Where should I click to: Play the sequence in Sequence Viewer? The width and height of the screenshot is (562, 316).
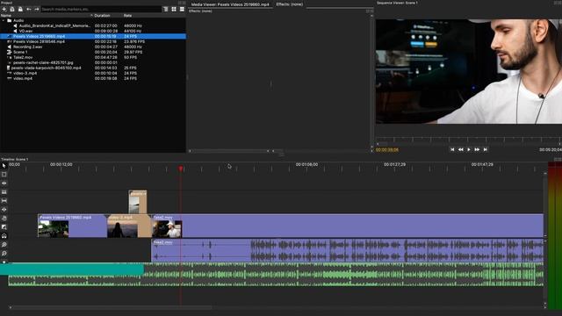(469, 149)
